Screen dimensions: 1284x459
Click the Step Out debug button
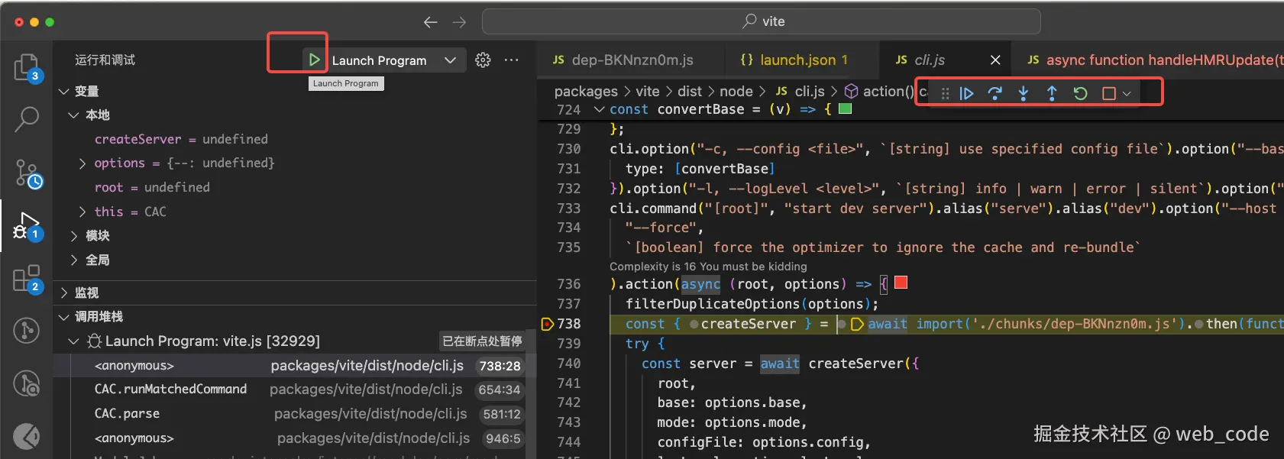coord(1052,93)
